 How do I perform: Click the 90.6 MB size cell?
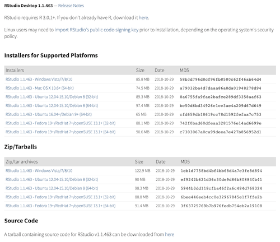[x=143, y=132]
